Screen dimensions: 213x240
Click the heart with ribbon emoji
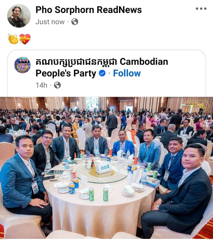[x=25, y=39]
